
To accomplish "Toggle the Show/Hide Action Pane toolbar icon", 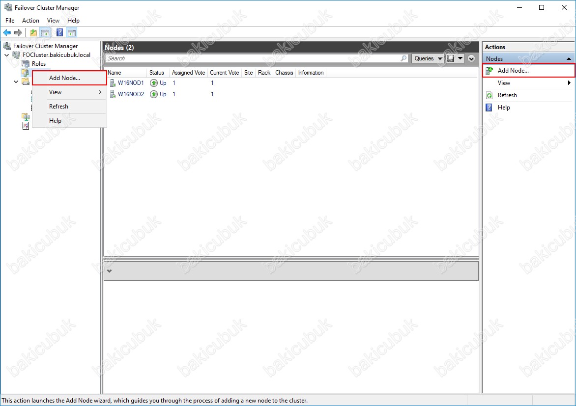I will pyautogui.click(x=72, y=33).
